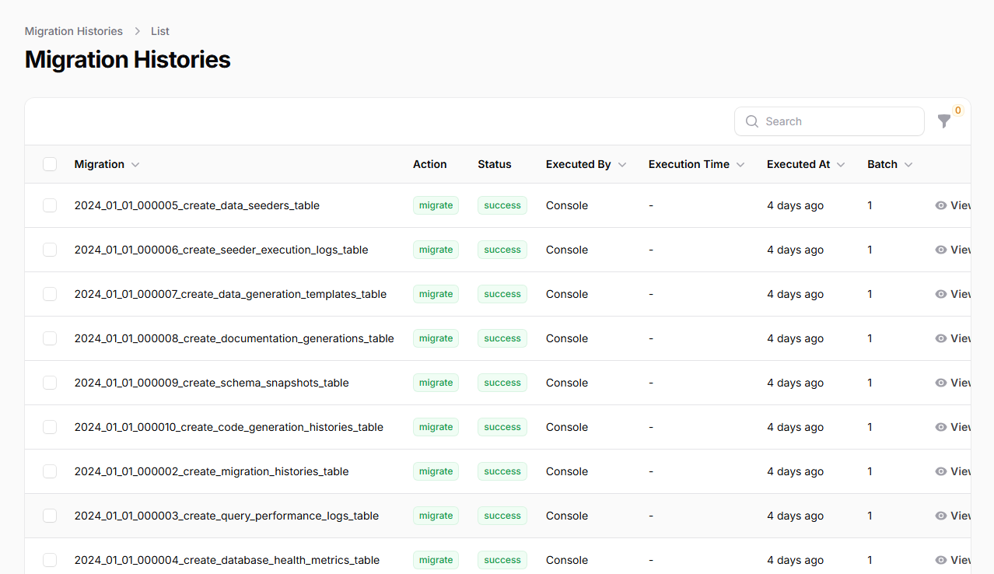
Task: Check the 000009_create_schema_snapshots_table row
Action: click(x=50, y=383)
